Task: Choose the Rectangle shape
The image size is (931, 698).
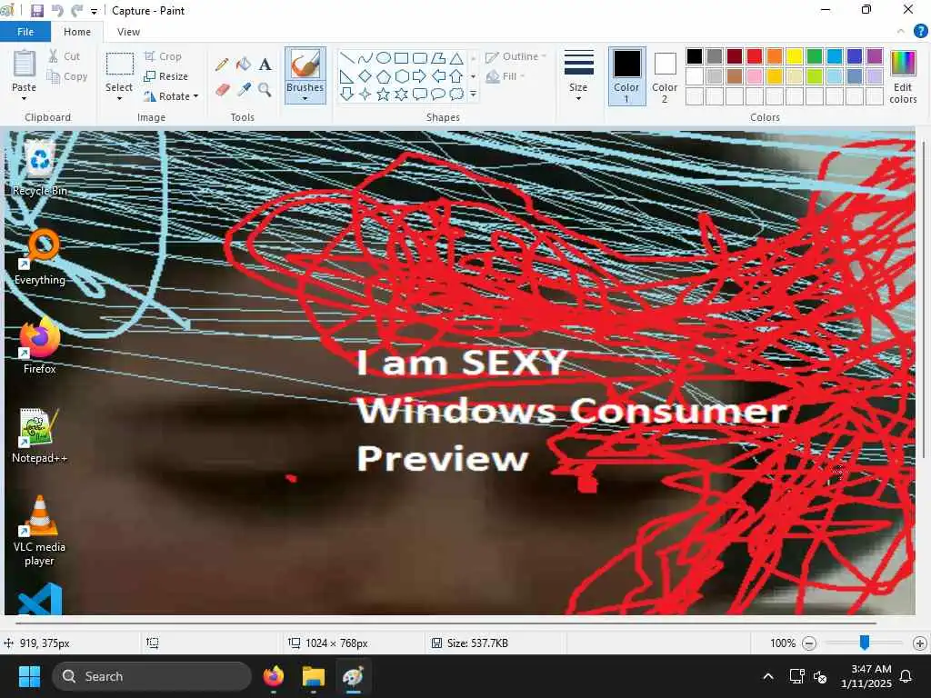Action: 401,57
